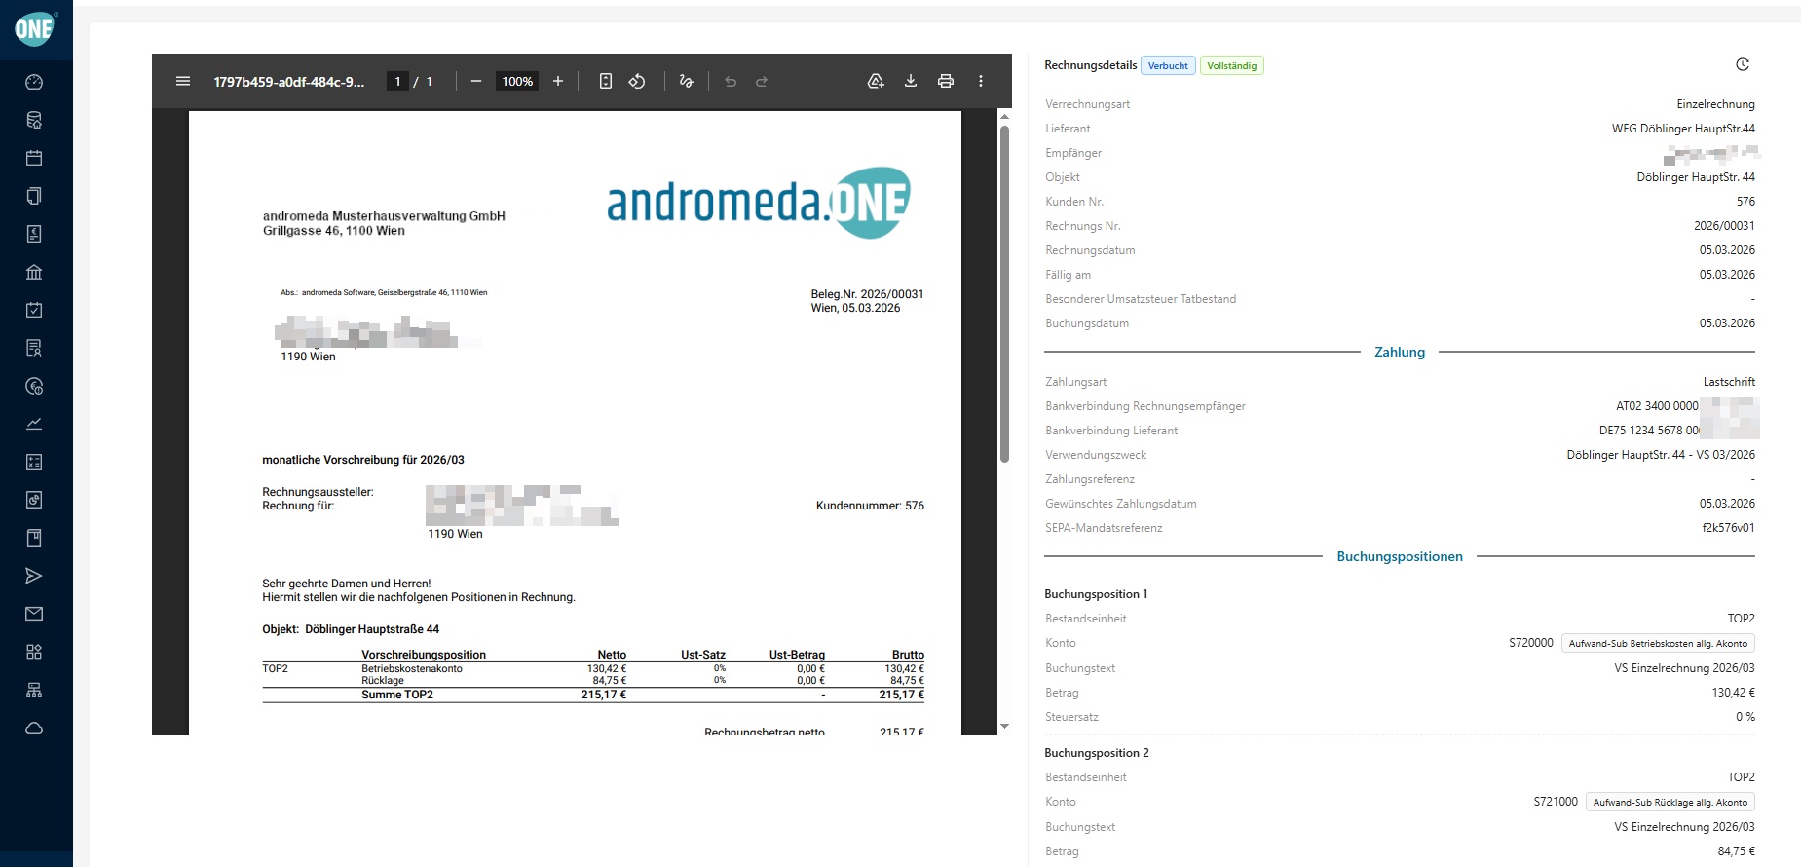The width and height of the screenshot is (1801, 867).
Task: Open PDF viewer more actions menu
Action: [x=981, y=81]
